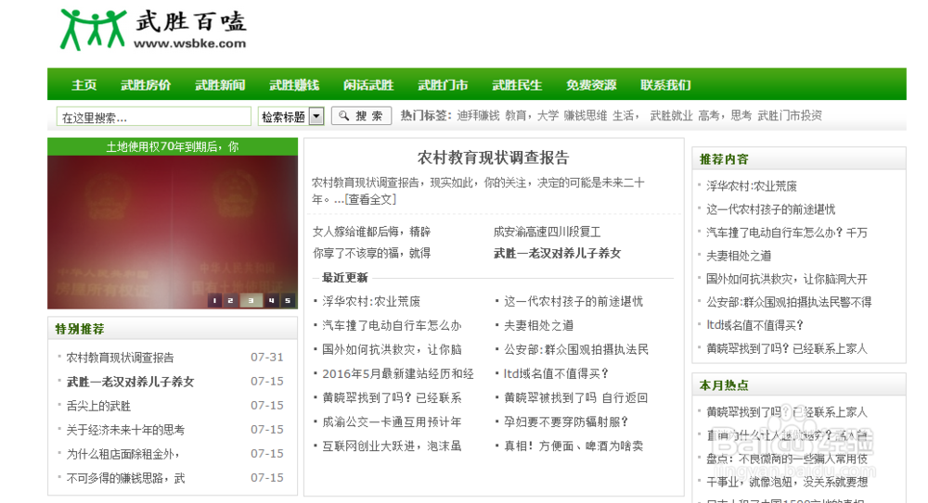Switch slideshow to slide 1
The height and width of the screenshot is (503, 928).
(x=214, y=300)
